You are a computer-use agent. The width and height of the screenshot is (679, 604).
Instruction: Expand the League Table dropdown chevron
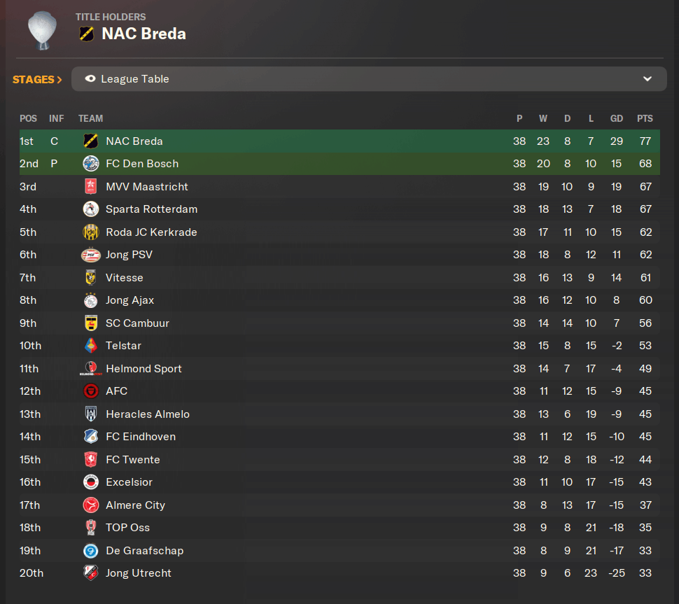[647, 79]
